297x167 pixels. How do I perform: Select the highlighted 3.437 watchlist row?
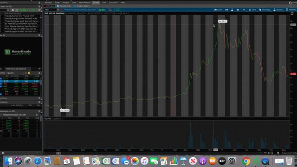pos(20,81)
